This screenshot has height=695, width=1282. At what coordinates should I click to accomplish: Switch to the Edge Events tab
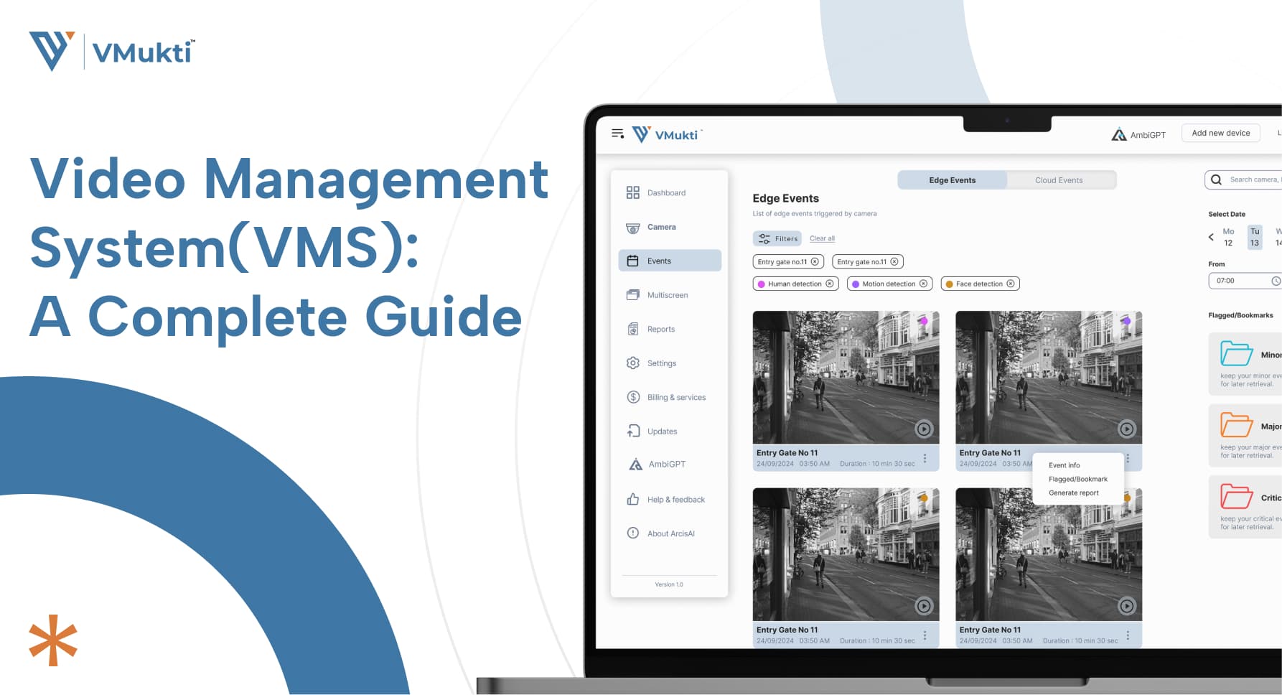click(952, 180)
